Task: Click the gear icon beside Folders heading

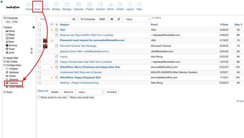Action: point(34,27)
